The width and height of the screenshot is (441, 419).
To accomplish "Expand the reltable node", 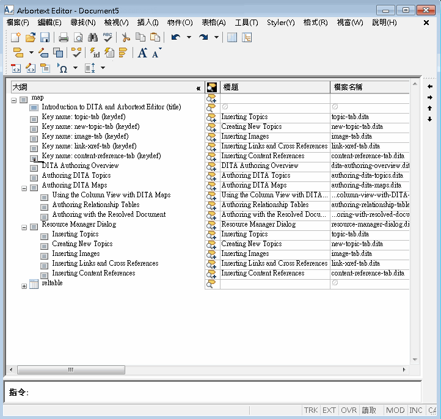I will coord(24,286).
